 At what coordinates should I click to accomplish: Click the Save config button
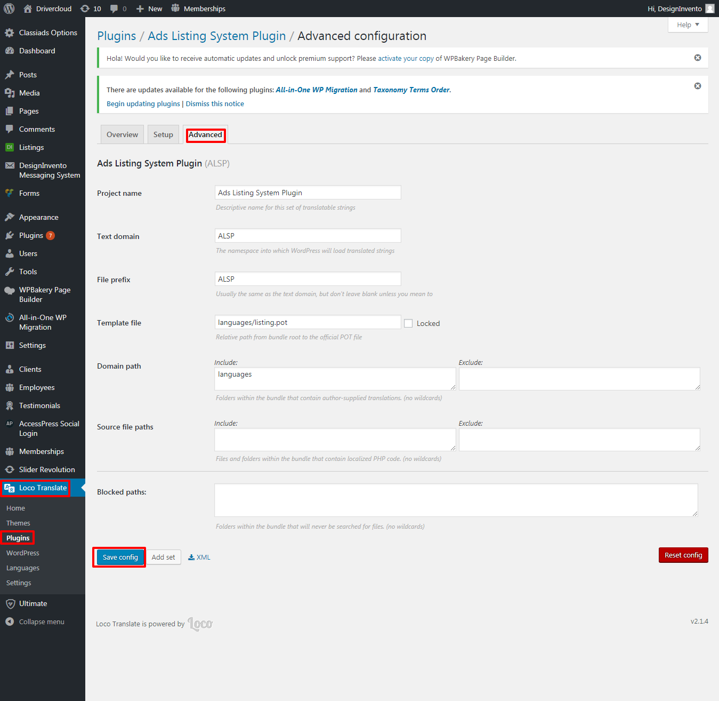(120, 557)
